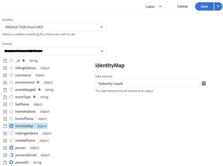The image size is (223, 166).
Task: Select the eventMergeId radio button
Action: coord(11,89)
